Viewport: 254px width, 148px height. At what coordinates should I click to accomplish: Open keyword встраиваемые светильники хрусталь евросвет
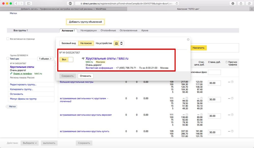tap(86, 115)
